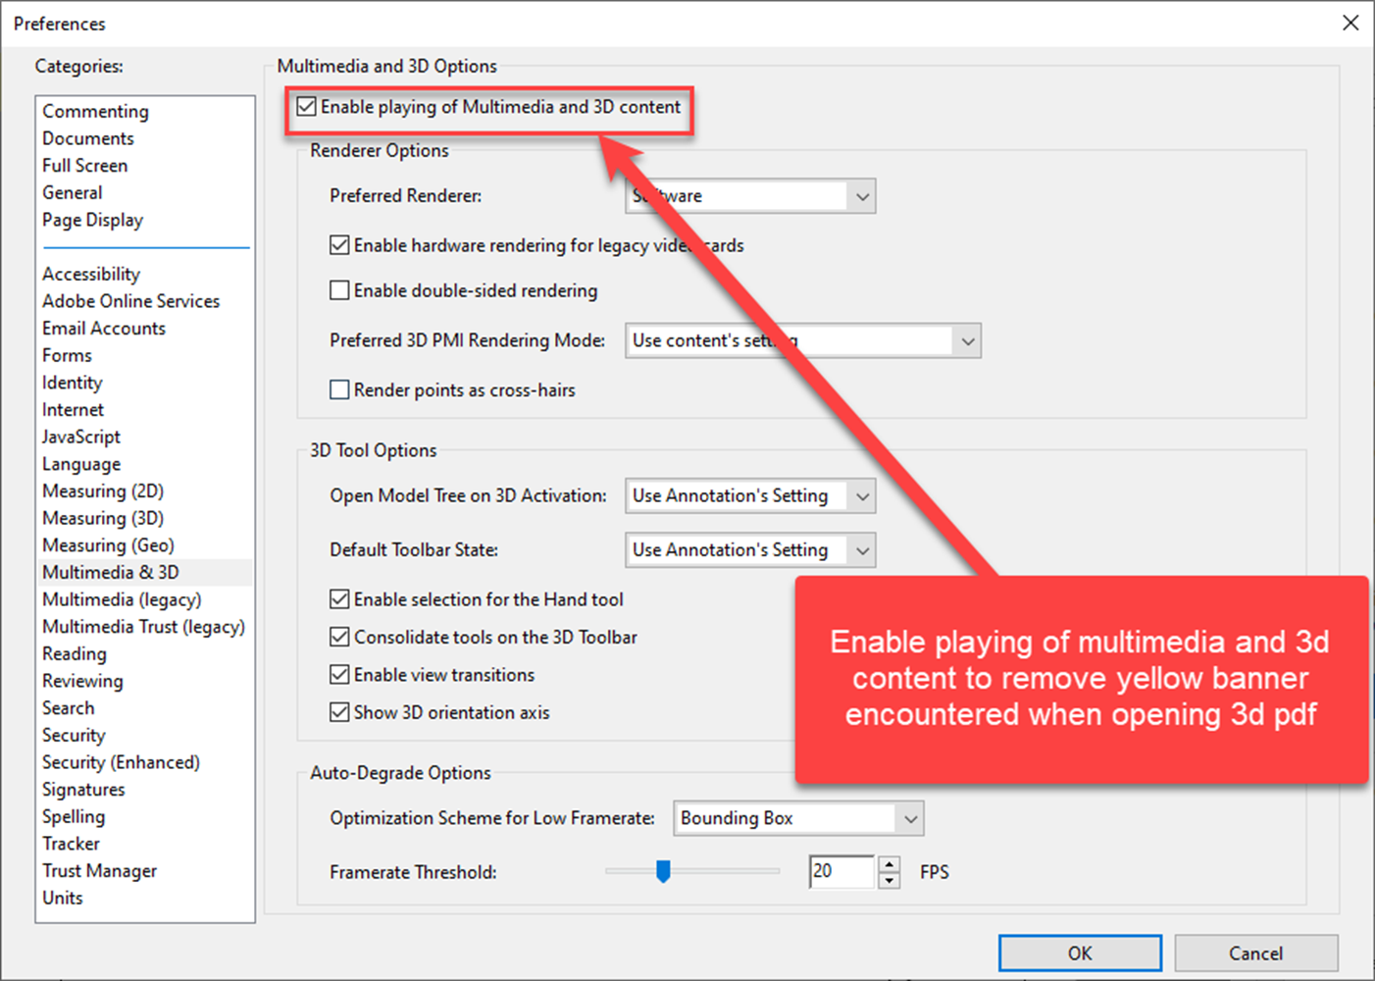This screenshot has width=1375, height=981.
Task: Open the Trust Manager category
Action: [99, 870]
